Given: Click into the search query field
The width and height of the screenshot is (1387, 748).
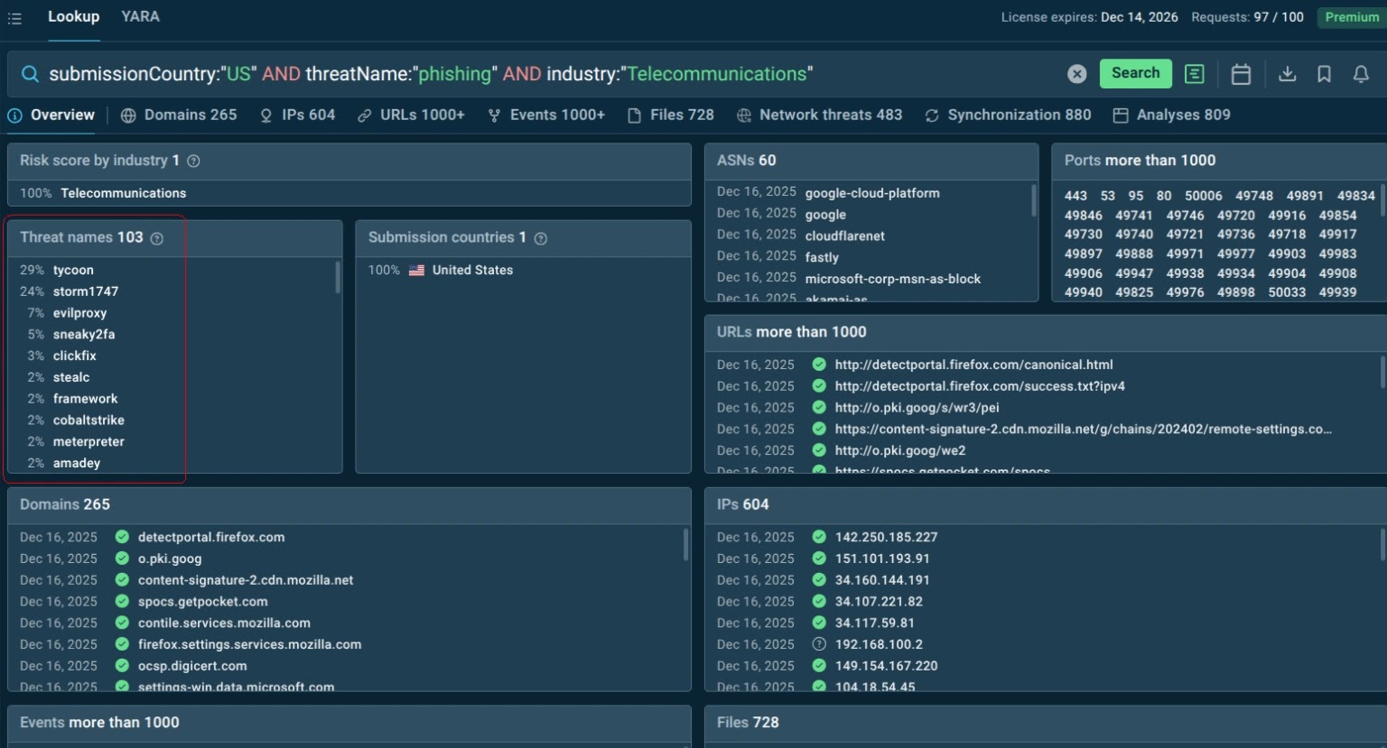Looking at the screenshot, I should (x=542, y=74).
